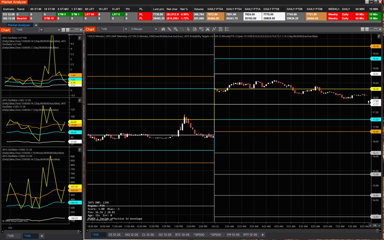Open the strategies icon in chart toolbar
This screenshot has height=240, width=384.
[220, 29]
